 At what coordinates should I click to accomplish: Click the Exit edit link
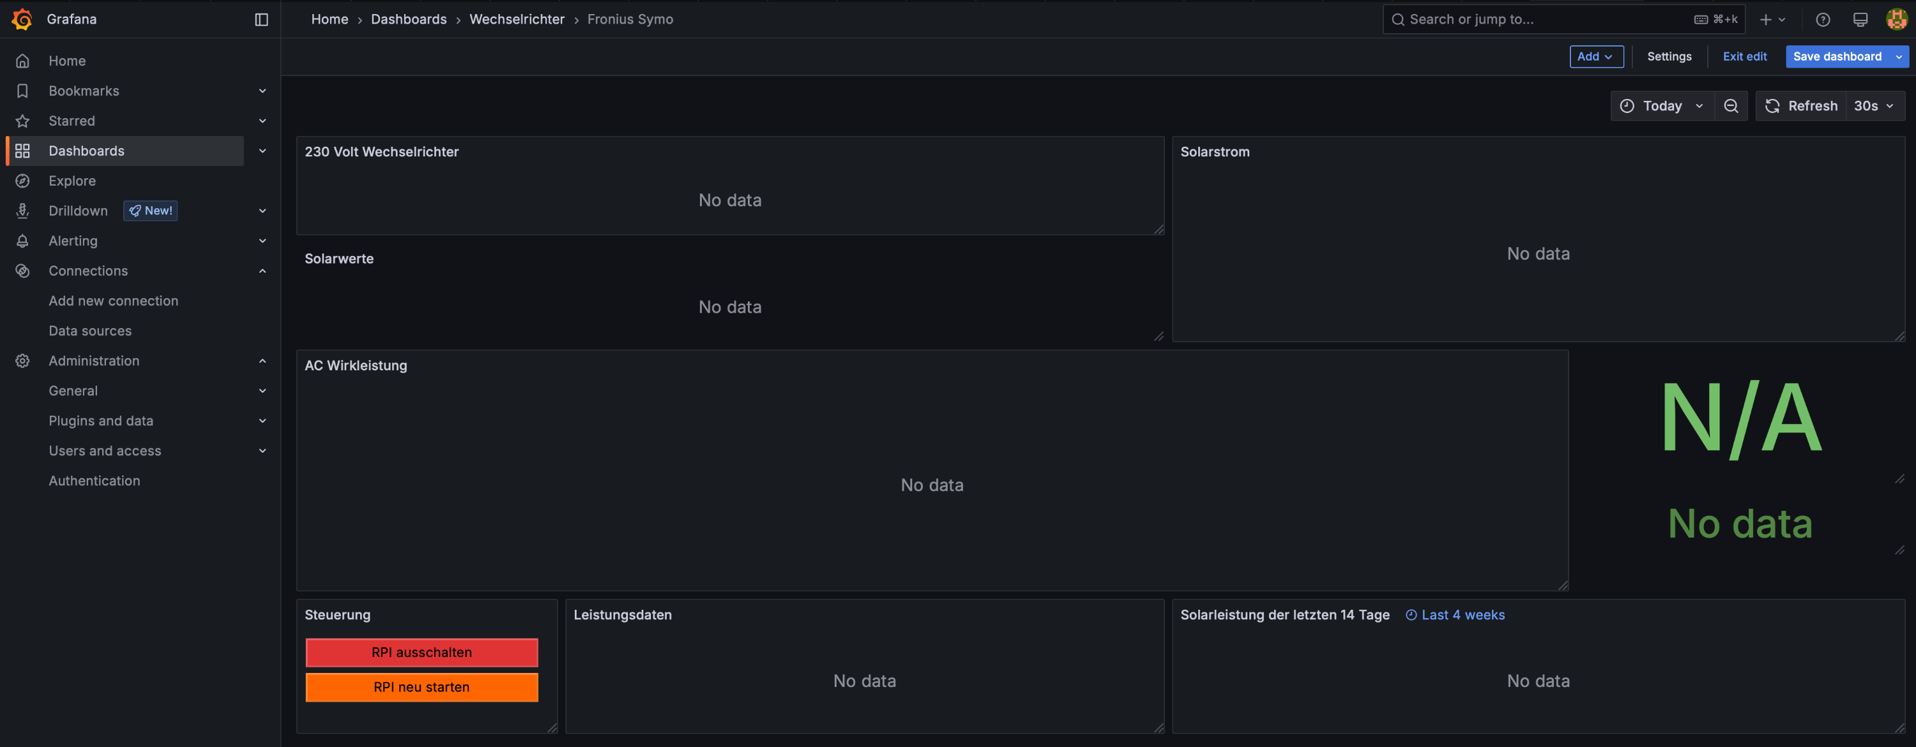(1744, 56)
